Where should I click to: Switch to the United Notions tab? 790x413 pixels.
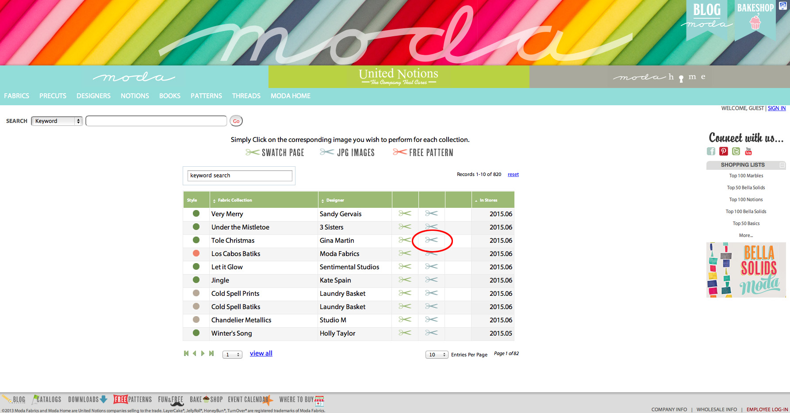pos(399,76)
